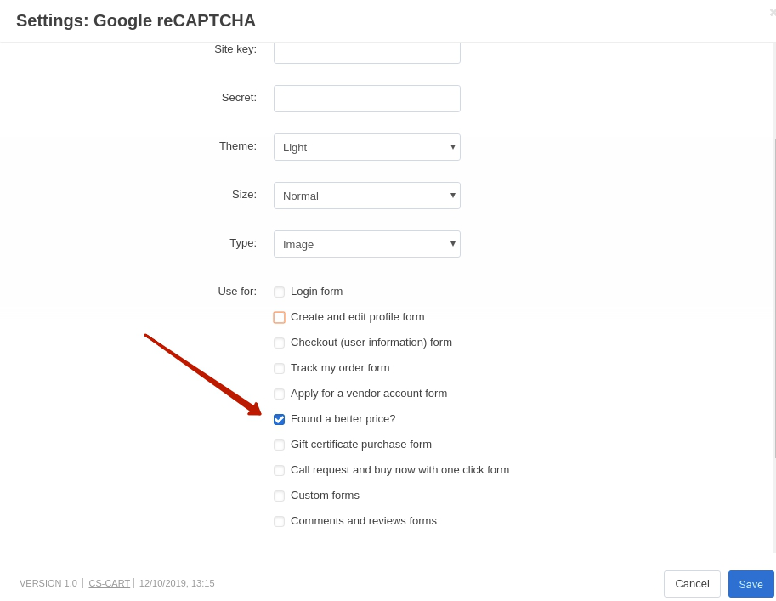Click the dialog's vertical scrollbar
This screenshot has width=776, height=601.
(x=774, y=298)
